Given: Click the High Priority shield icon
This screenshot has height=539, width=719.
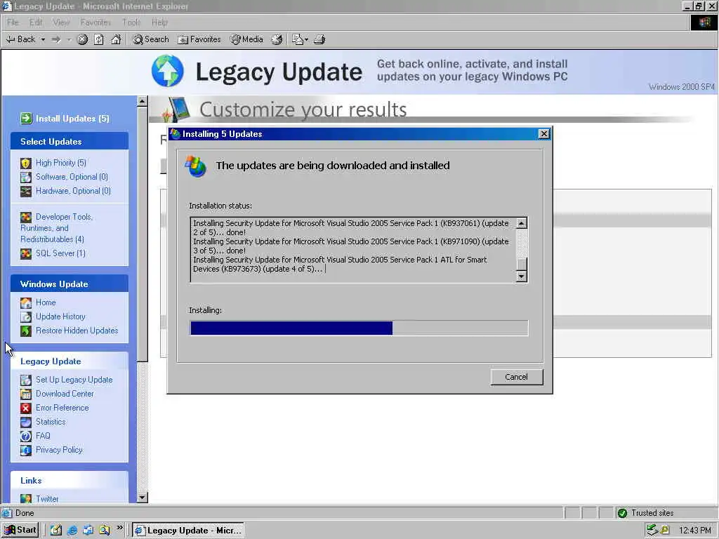Looking at the screenshot, I should (x=26, y=163).
